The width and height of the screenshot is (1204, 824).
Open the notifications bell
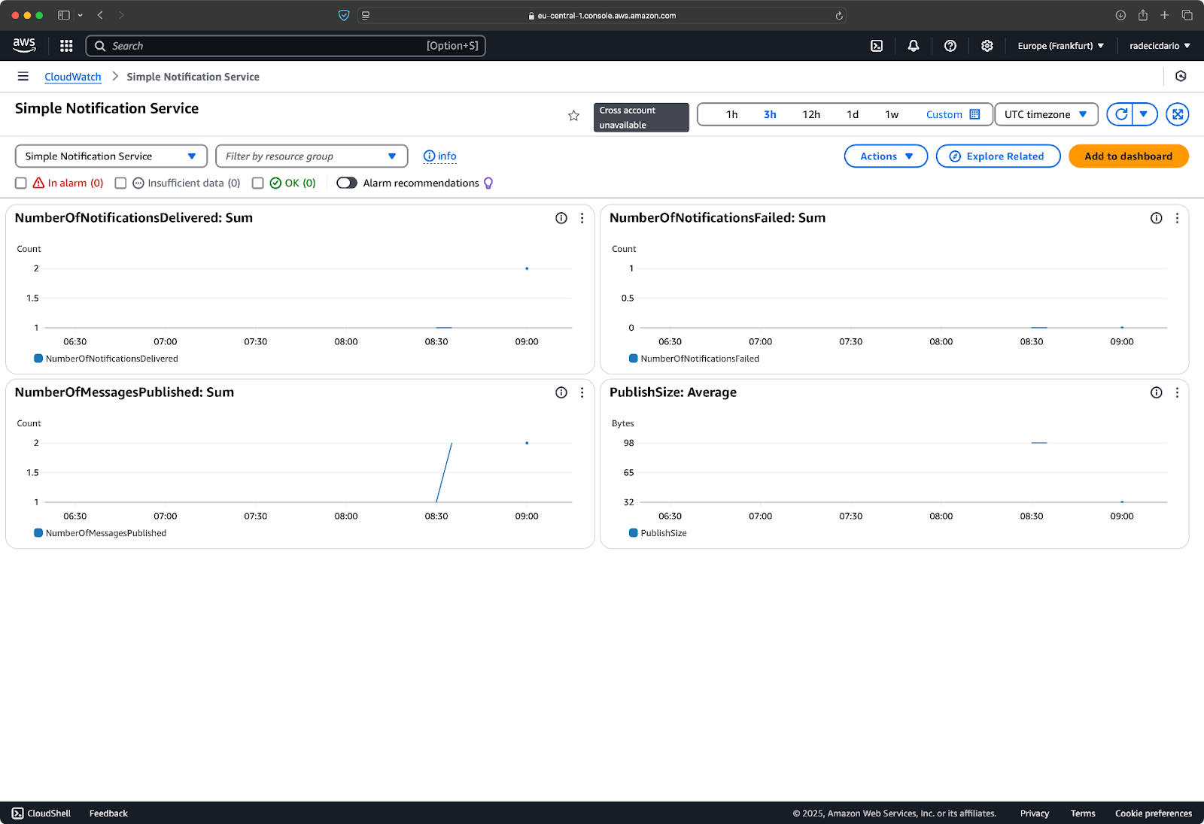914,46
